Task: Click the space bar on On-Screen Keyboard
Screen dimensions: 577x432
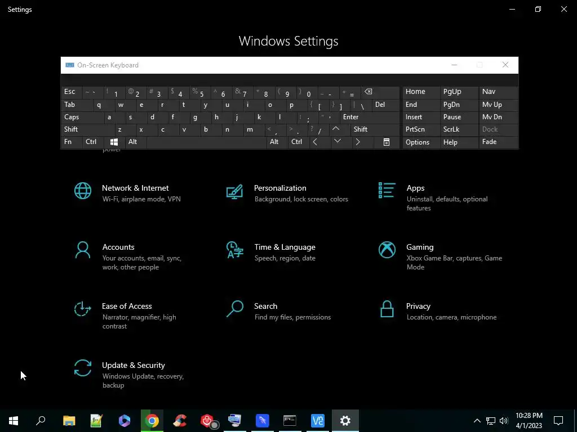Action: 206,142
